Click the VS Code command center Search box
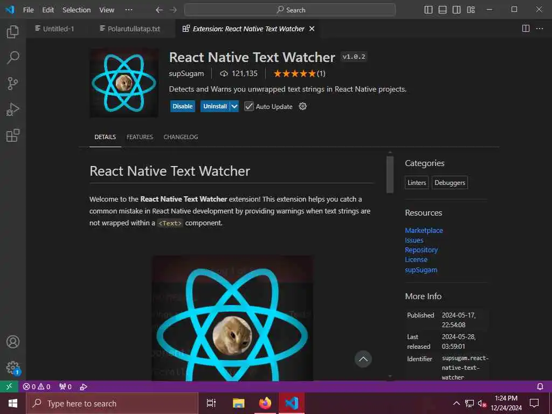The height and width of the screenshot is (414, 552). [290, 10]
